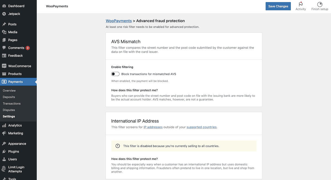This screenshot has width=331, height=180.
Task: Click the Jetpack lightning icon
Action: (x=4, y=14)
